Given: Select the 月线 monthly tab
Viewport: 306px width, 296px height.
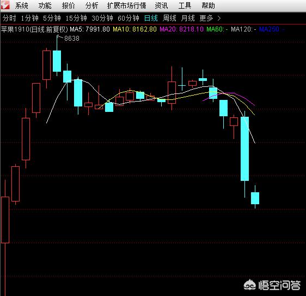Looking at the screenshot, I should [x=188, y=18].
